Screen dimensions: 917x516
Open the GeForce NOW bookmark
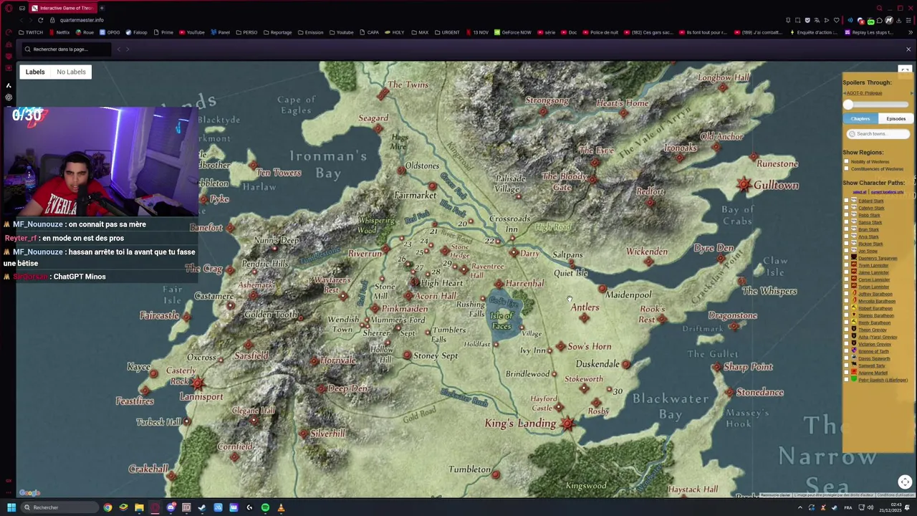point(512,32)
